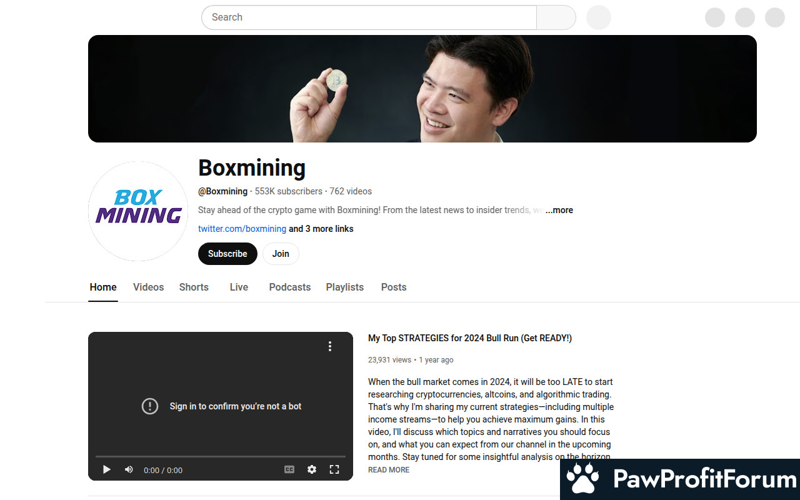Click the '762 videos' text

tap(351, 191)
